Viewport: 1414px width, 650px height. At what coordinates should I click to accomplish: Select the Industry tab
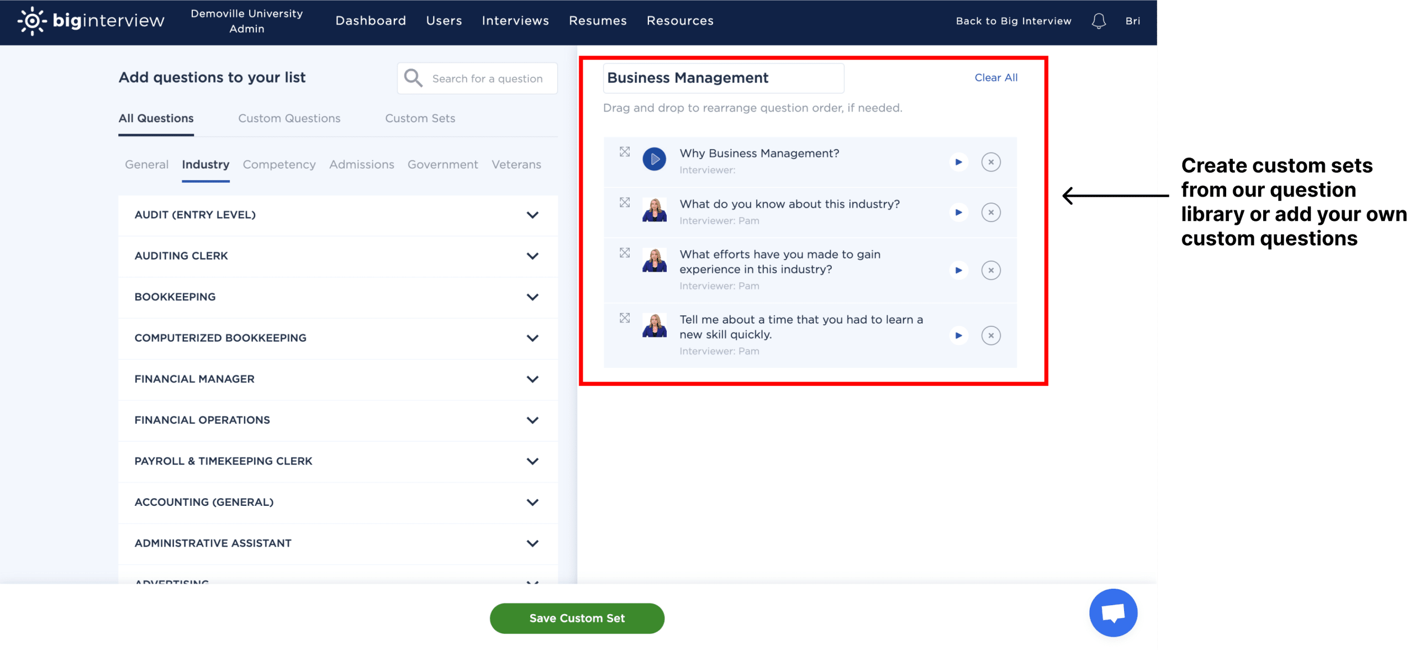tap(205, 164)
